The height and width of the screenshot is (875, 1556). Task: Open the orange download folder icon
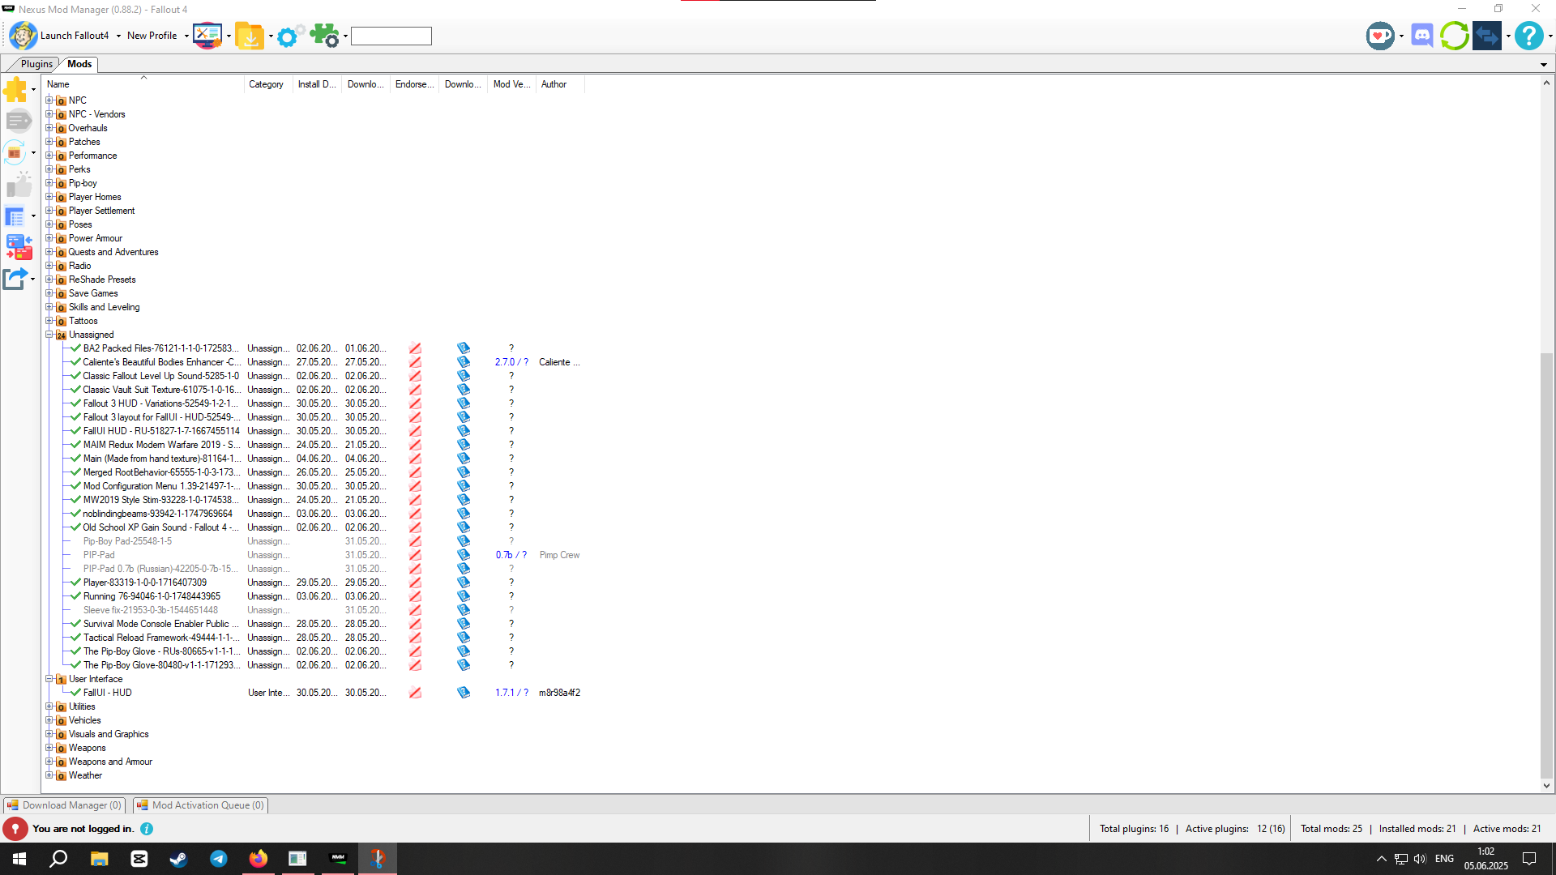click(250, 36)
